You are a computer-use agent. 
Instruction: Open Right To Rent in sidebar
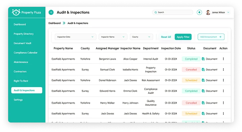pyautogui.click(x=21, y=81)
